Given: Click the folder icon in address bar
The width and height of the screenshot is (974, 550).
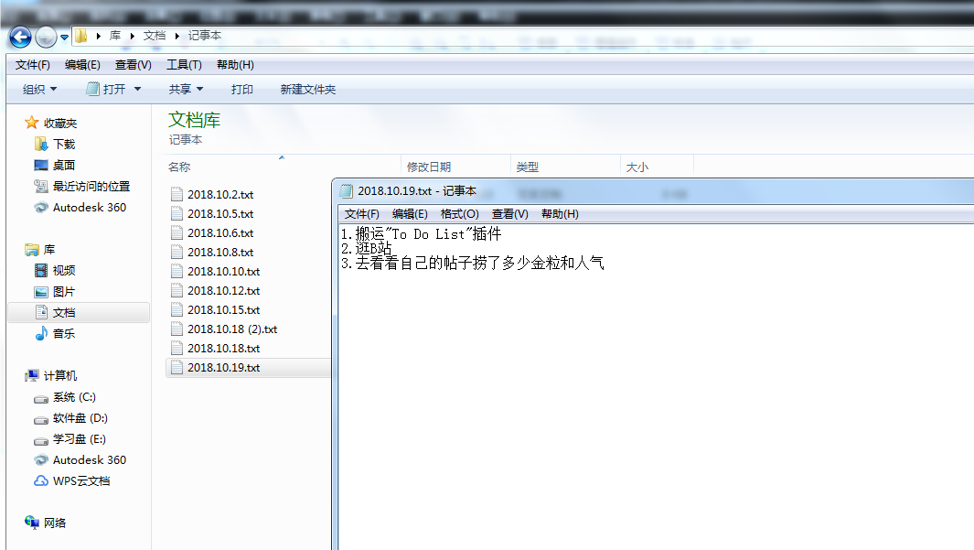Looking at the screenshot, I should click(x=81, y=36).
